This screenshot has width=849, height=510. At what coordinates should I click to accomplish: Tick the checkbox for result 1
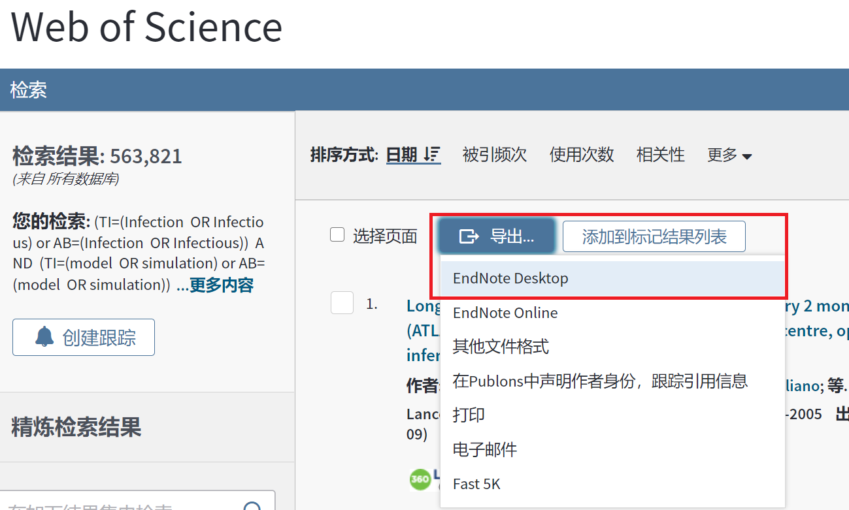(x=342, y=303)
